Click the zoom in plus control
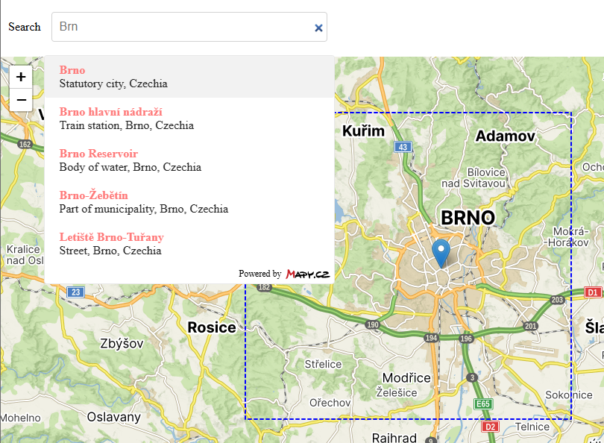604x443 pixels. point(21,77)
